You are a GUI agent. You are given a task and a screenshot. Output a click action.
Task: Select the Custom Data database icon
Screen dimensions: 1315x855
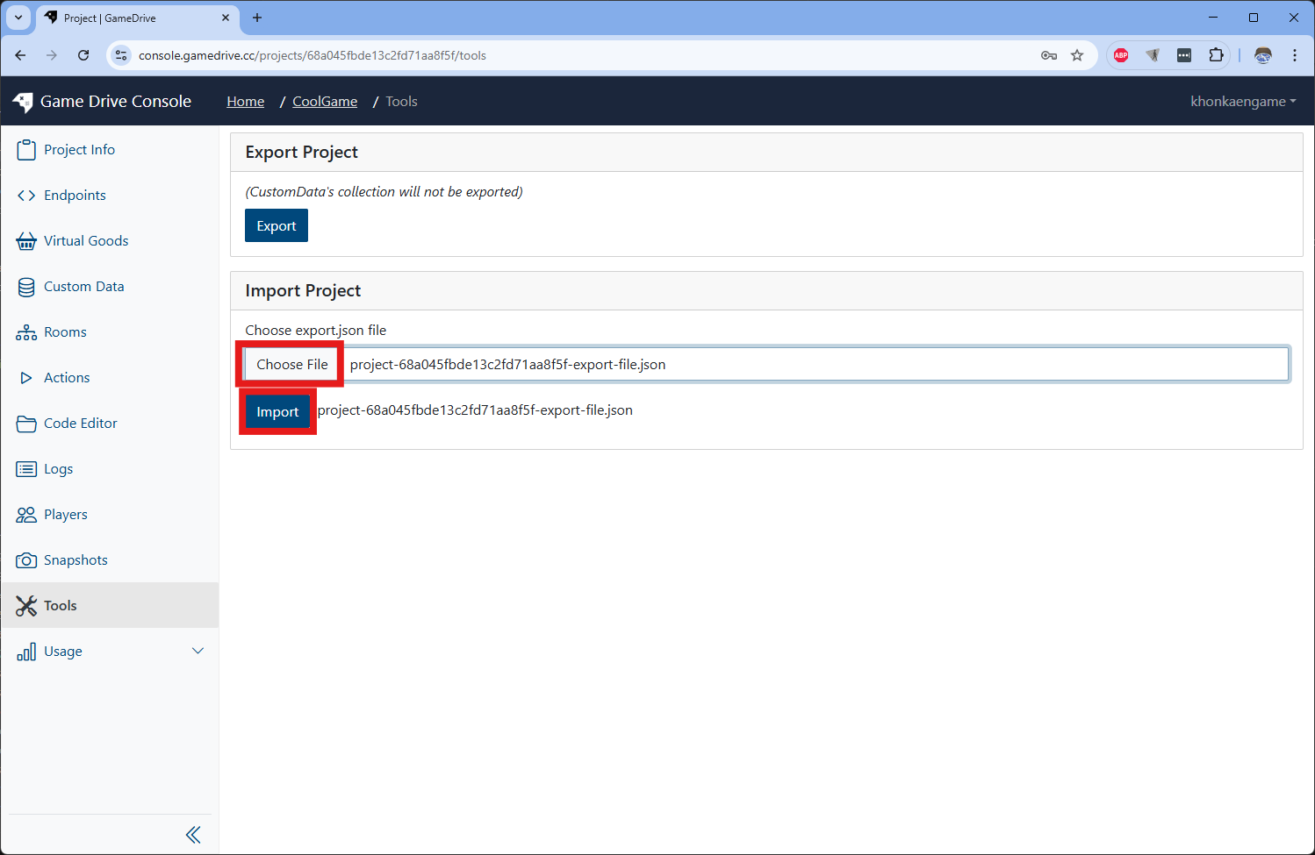[26, 286]
